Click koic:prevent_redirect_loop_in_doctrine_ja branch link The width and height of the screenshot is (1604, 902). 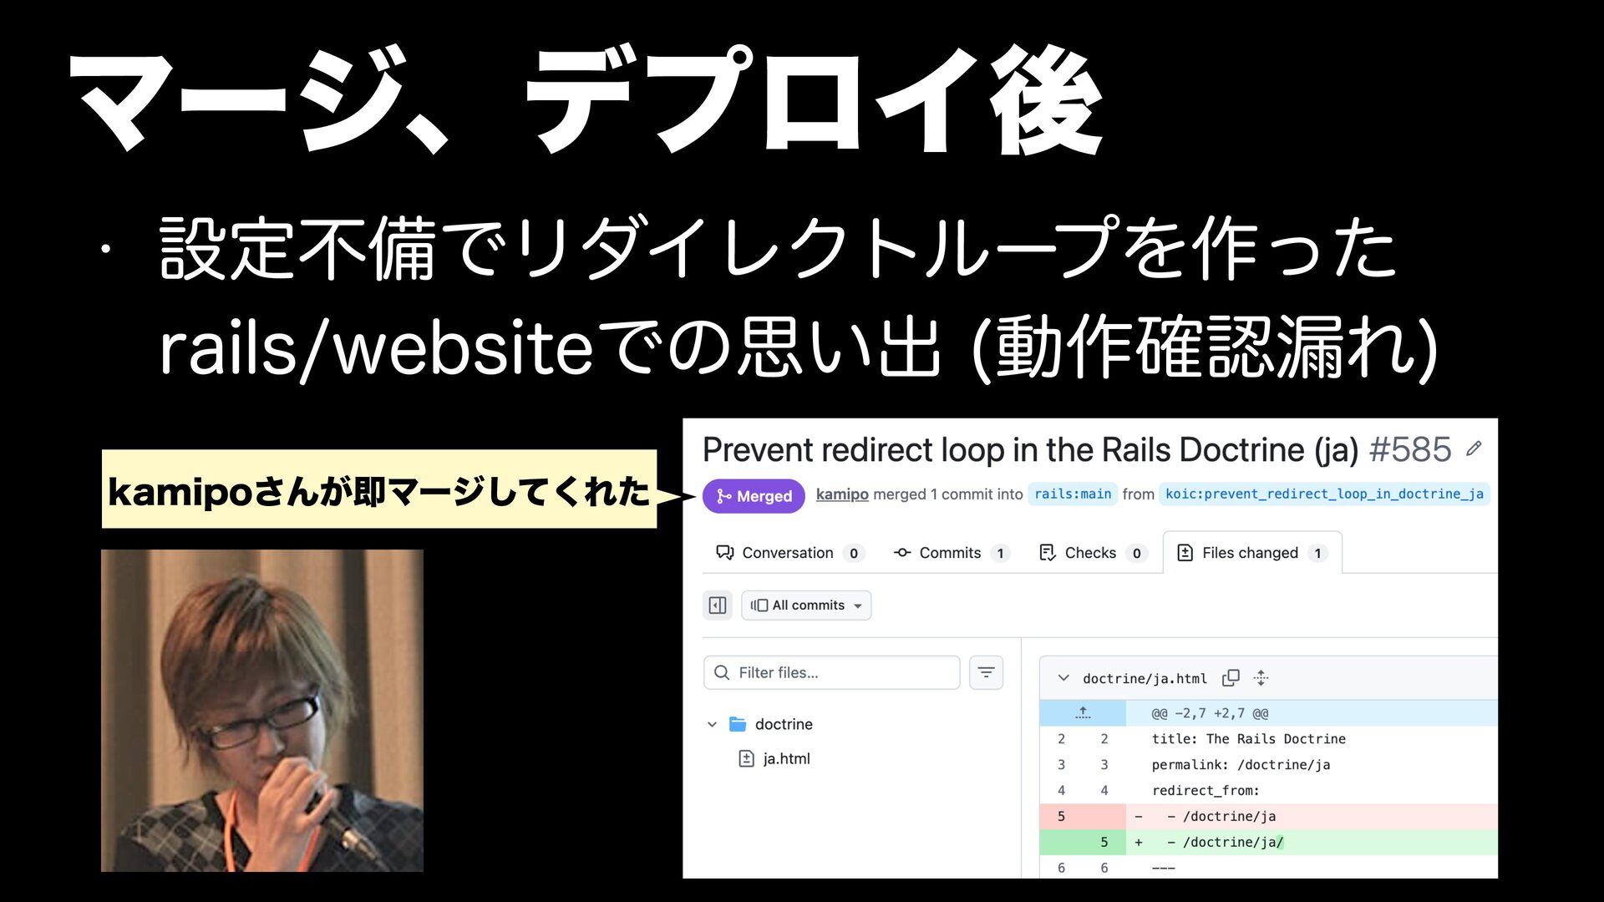pyautogui.click(x=1324, y=494)
